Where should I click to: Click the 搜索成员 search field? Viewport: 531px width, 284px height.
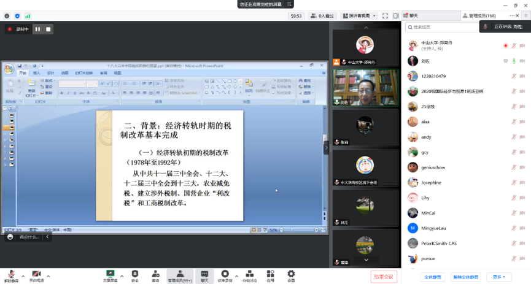(442, 27)
